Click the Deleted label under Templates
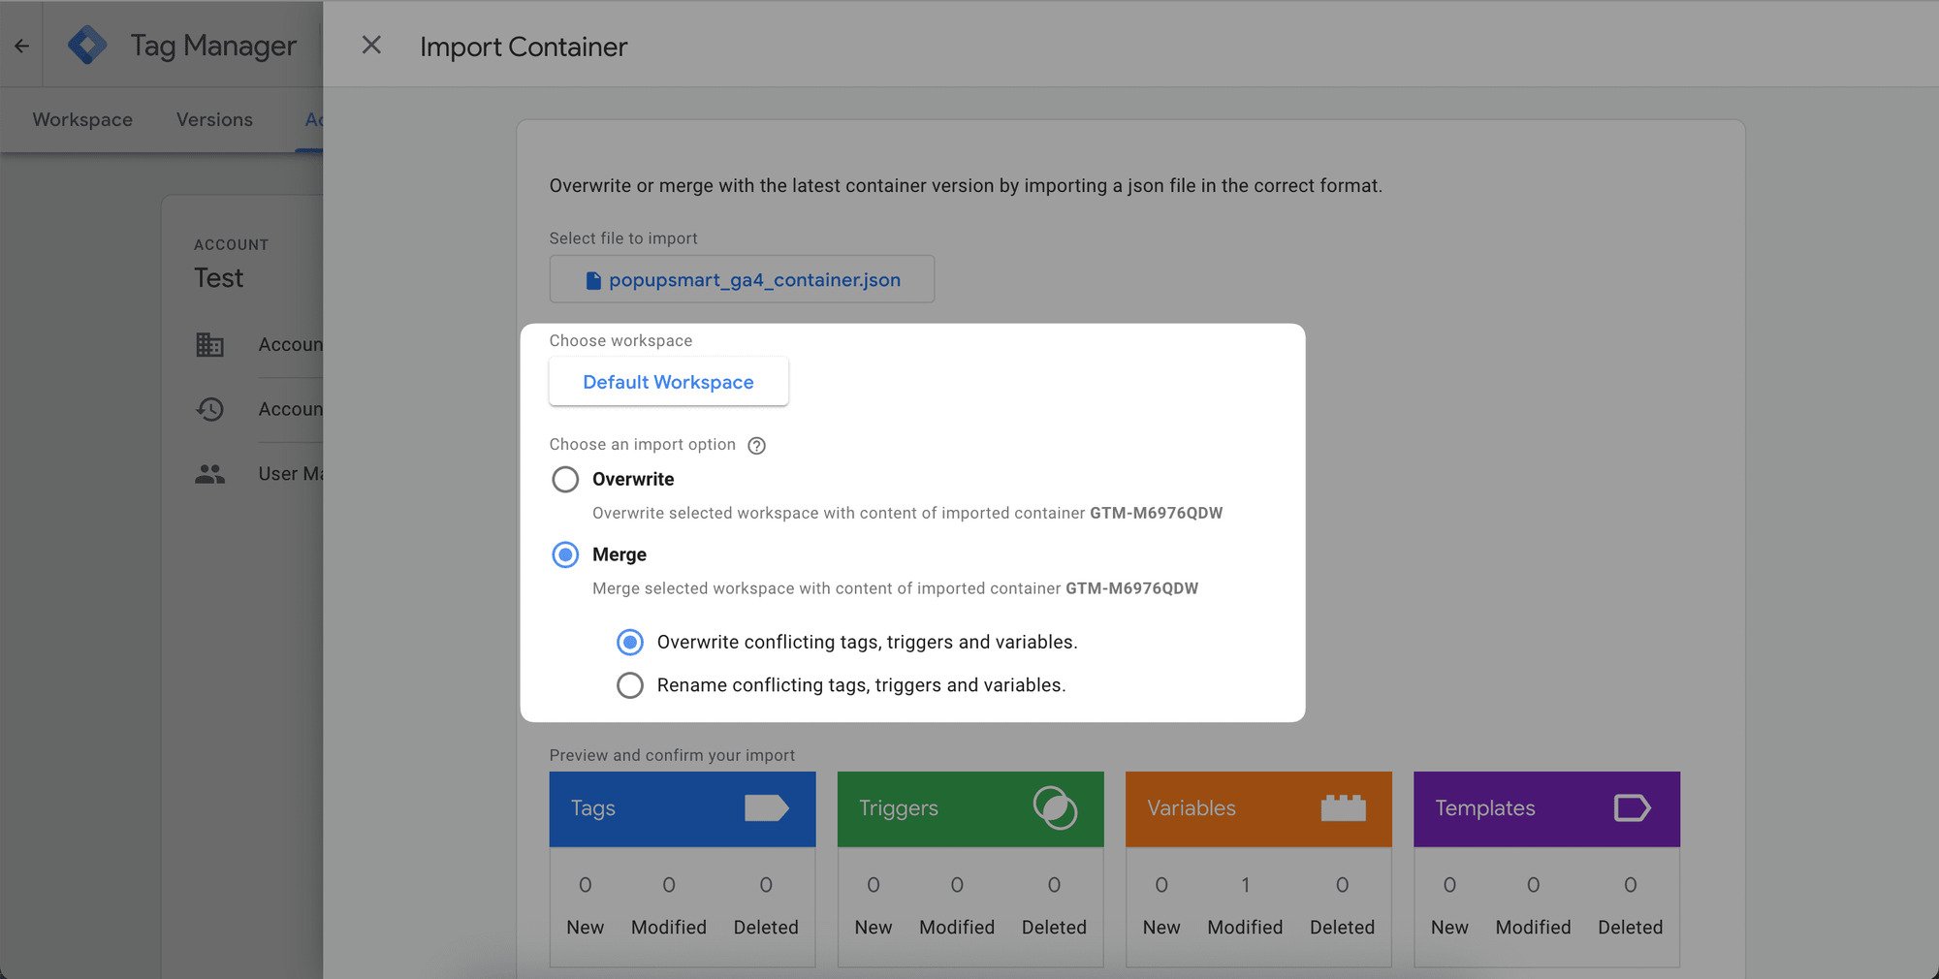 click(x=1630, y=928)
